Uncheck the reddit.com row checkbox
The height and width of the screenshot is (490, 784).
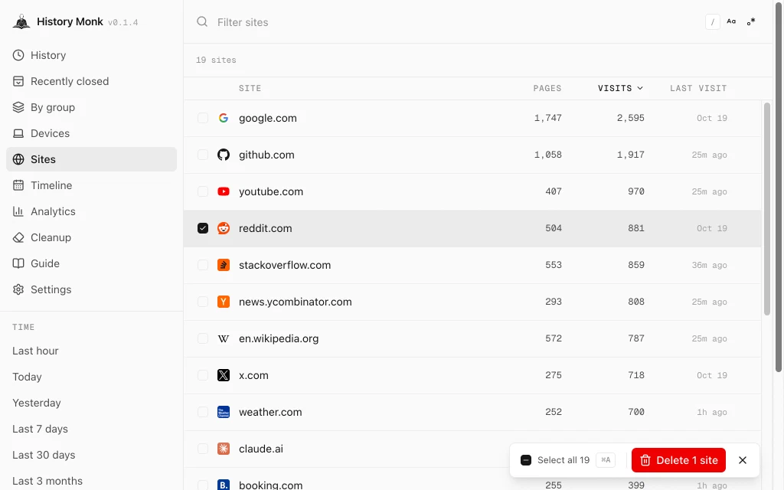click(x=202, y=228)
